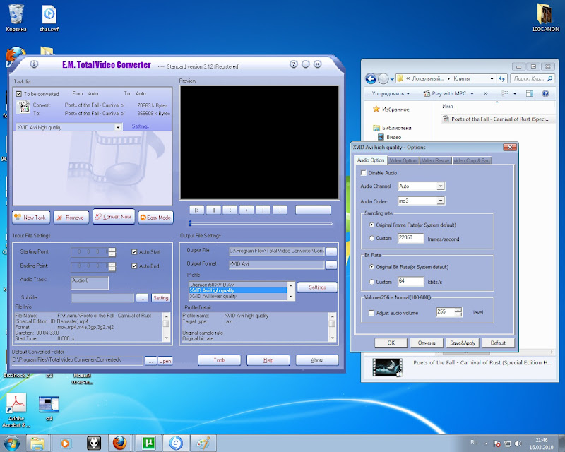Click the Convert Now button
Screen dimensions: 565x452
[113, 218]
